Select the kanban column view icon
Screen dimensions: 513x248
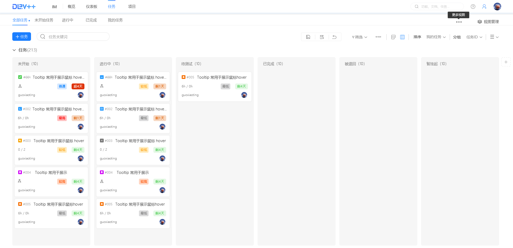click(x=402, y=37)
